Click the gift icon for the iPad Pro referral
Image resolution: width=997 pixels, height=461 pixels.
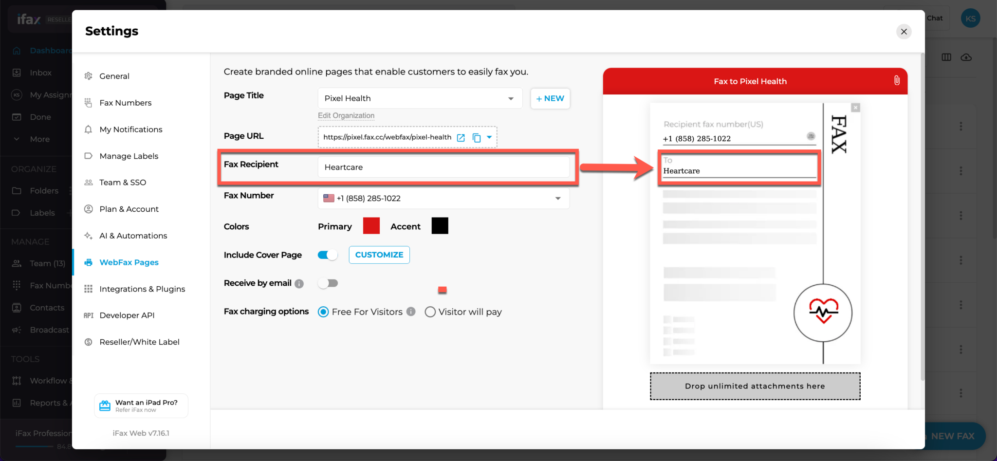point(104,405)
